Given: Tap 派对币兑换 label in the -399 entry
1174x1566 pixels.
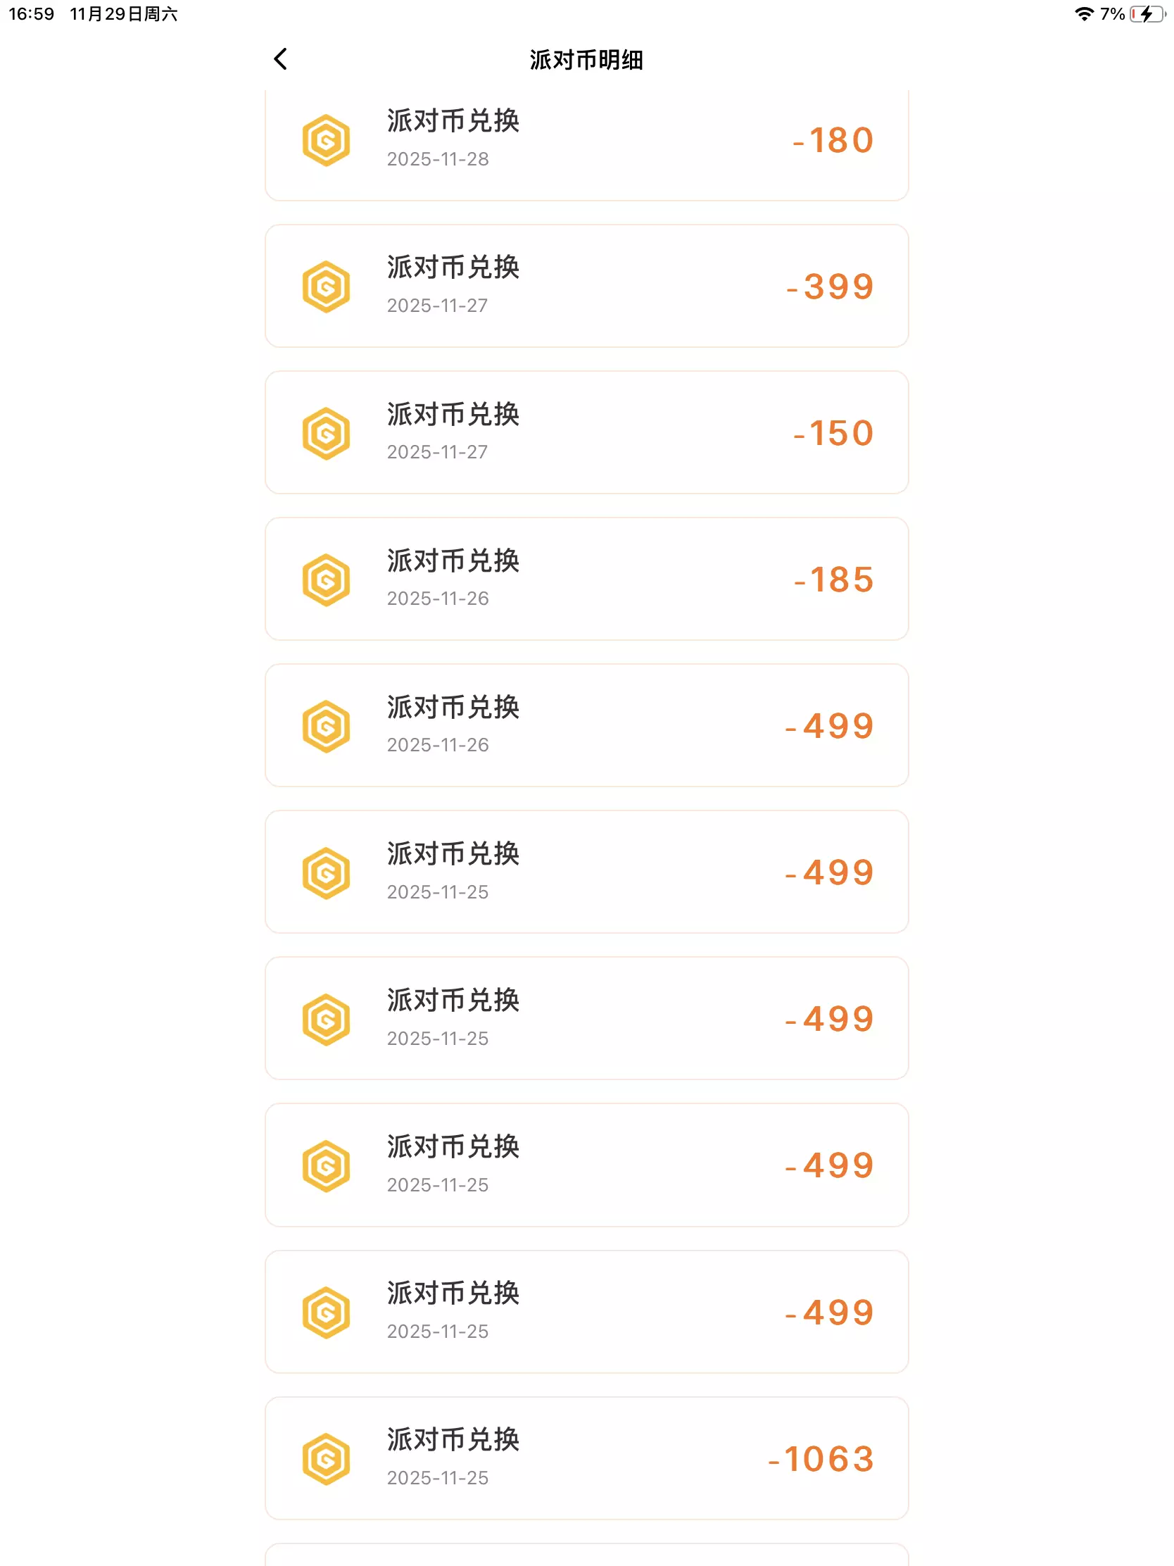Looking at the screenshot, I should (x=453, y=268).
